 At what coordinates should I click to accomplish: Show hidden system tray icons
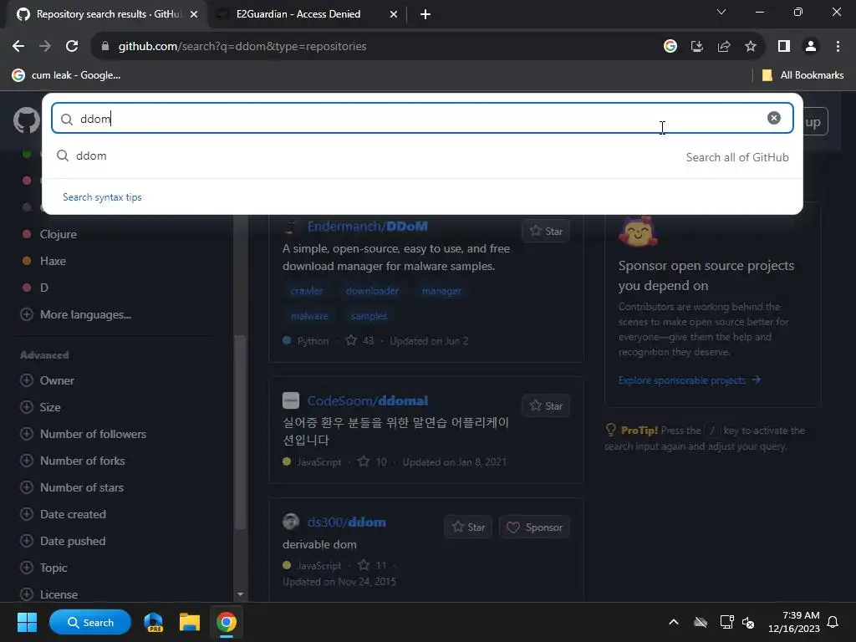pos(674,622)
